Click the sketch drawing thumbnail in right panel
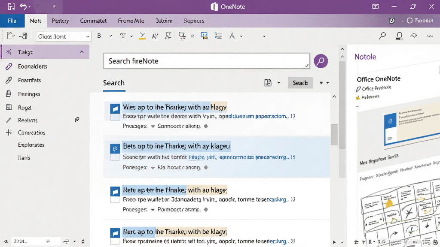The image size is (440, 247). [x=401, y=213]
